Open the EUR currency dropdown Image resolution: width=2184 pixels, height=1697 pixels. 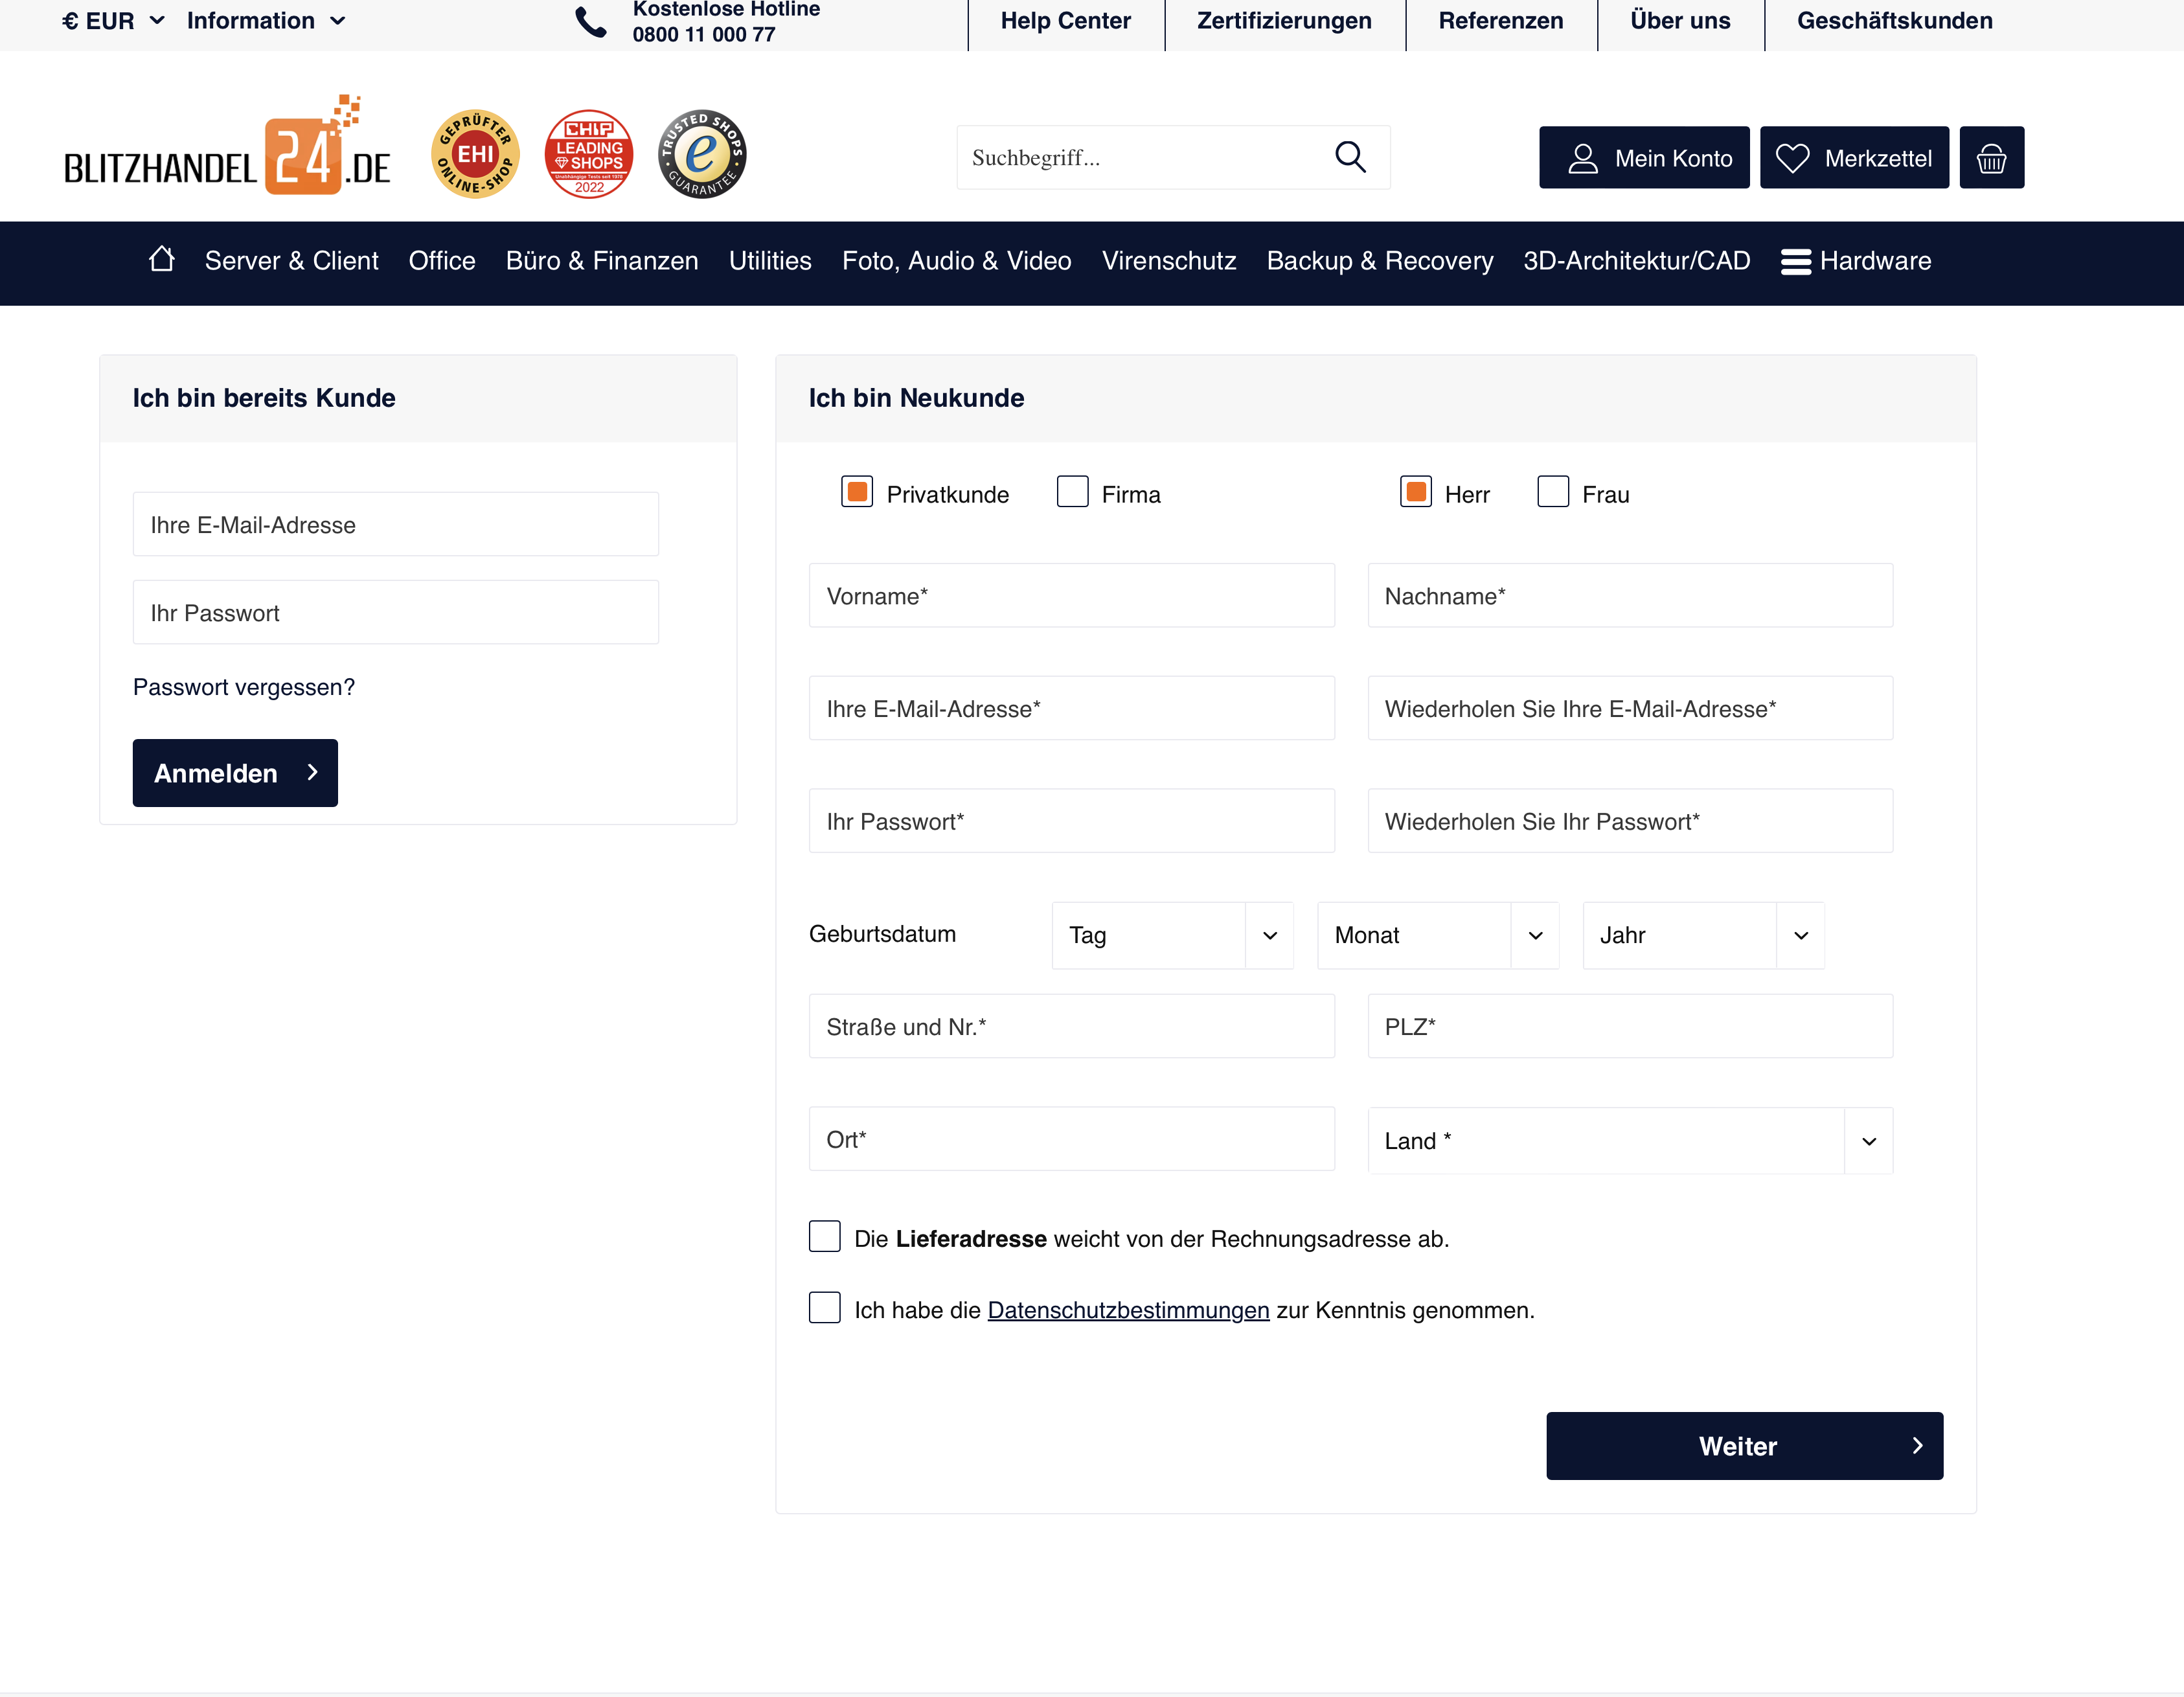[x=113, y=21]
